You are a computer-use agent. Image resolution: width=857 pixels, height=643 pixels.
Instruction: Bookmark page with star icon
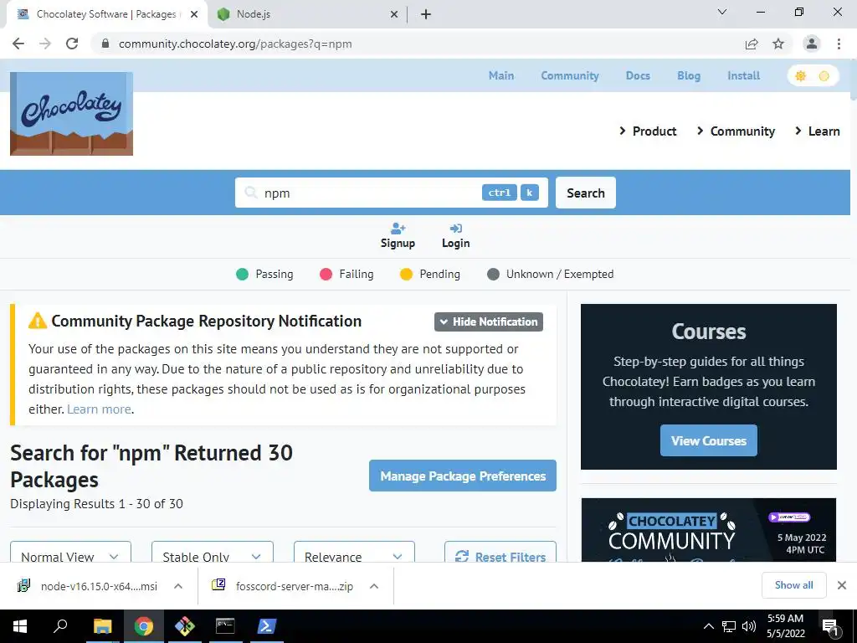coord(778,44)
